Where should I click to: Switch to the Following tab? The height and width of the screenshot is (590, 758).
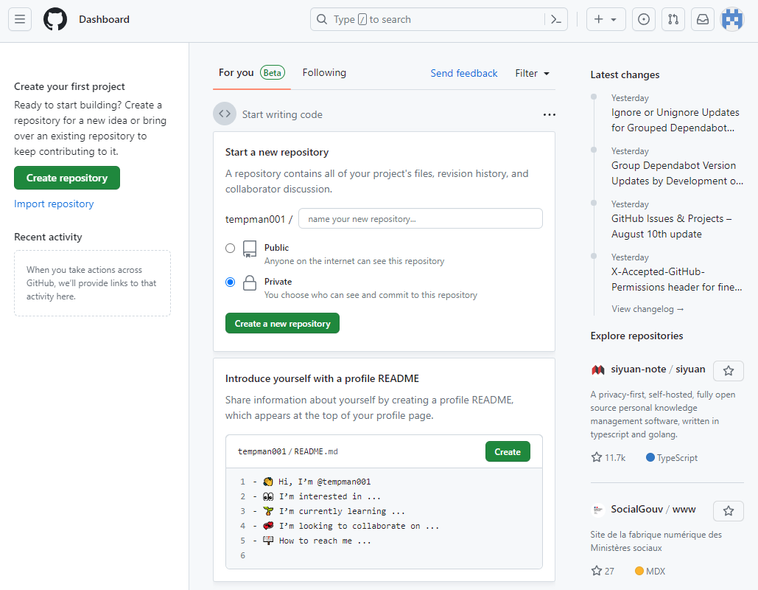click(324, 72)
